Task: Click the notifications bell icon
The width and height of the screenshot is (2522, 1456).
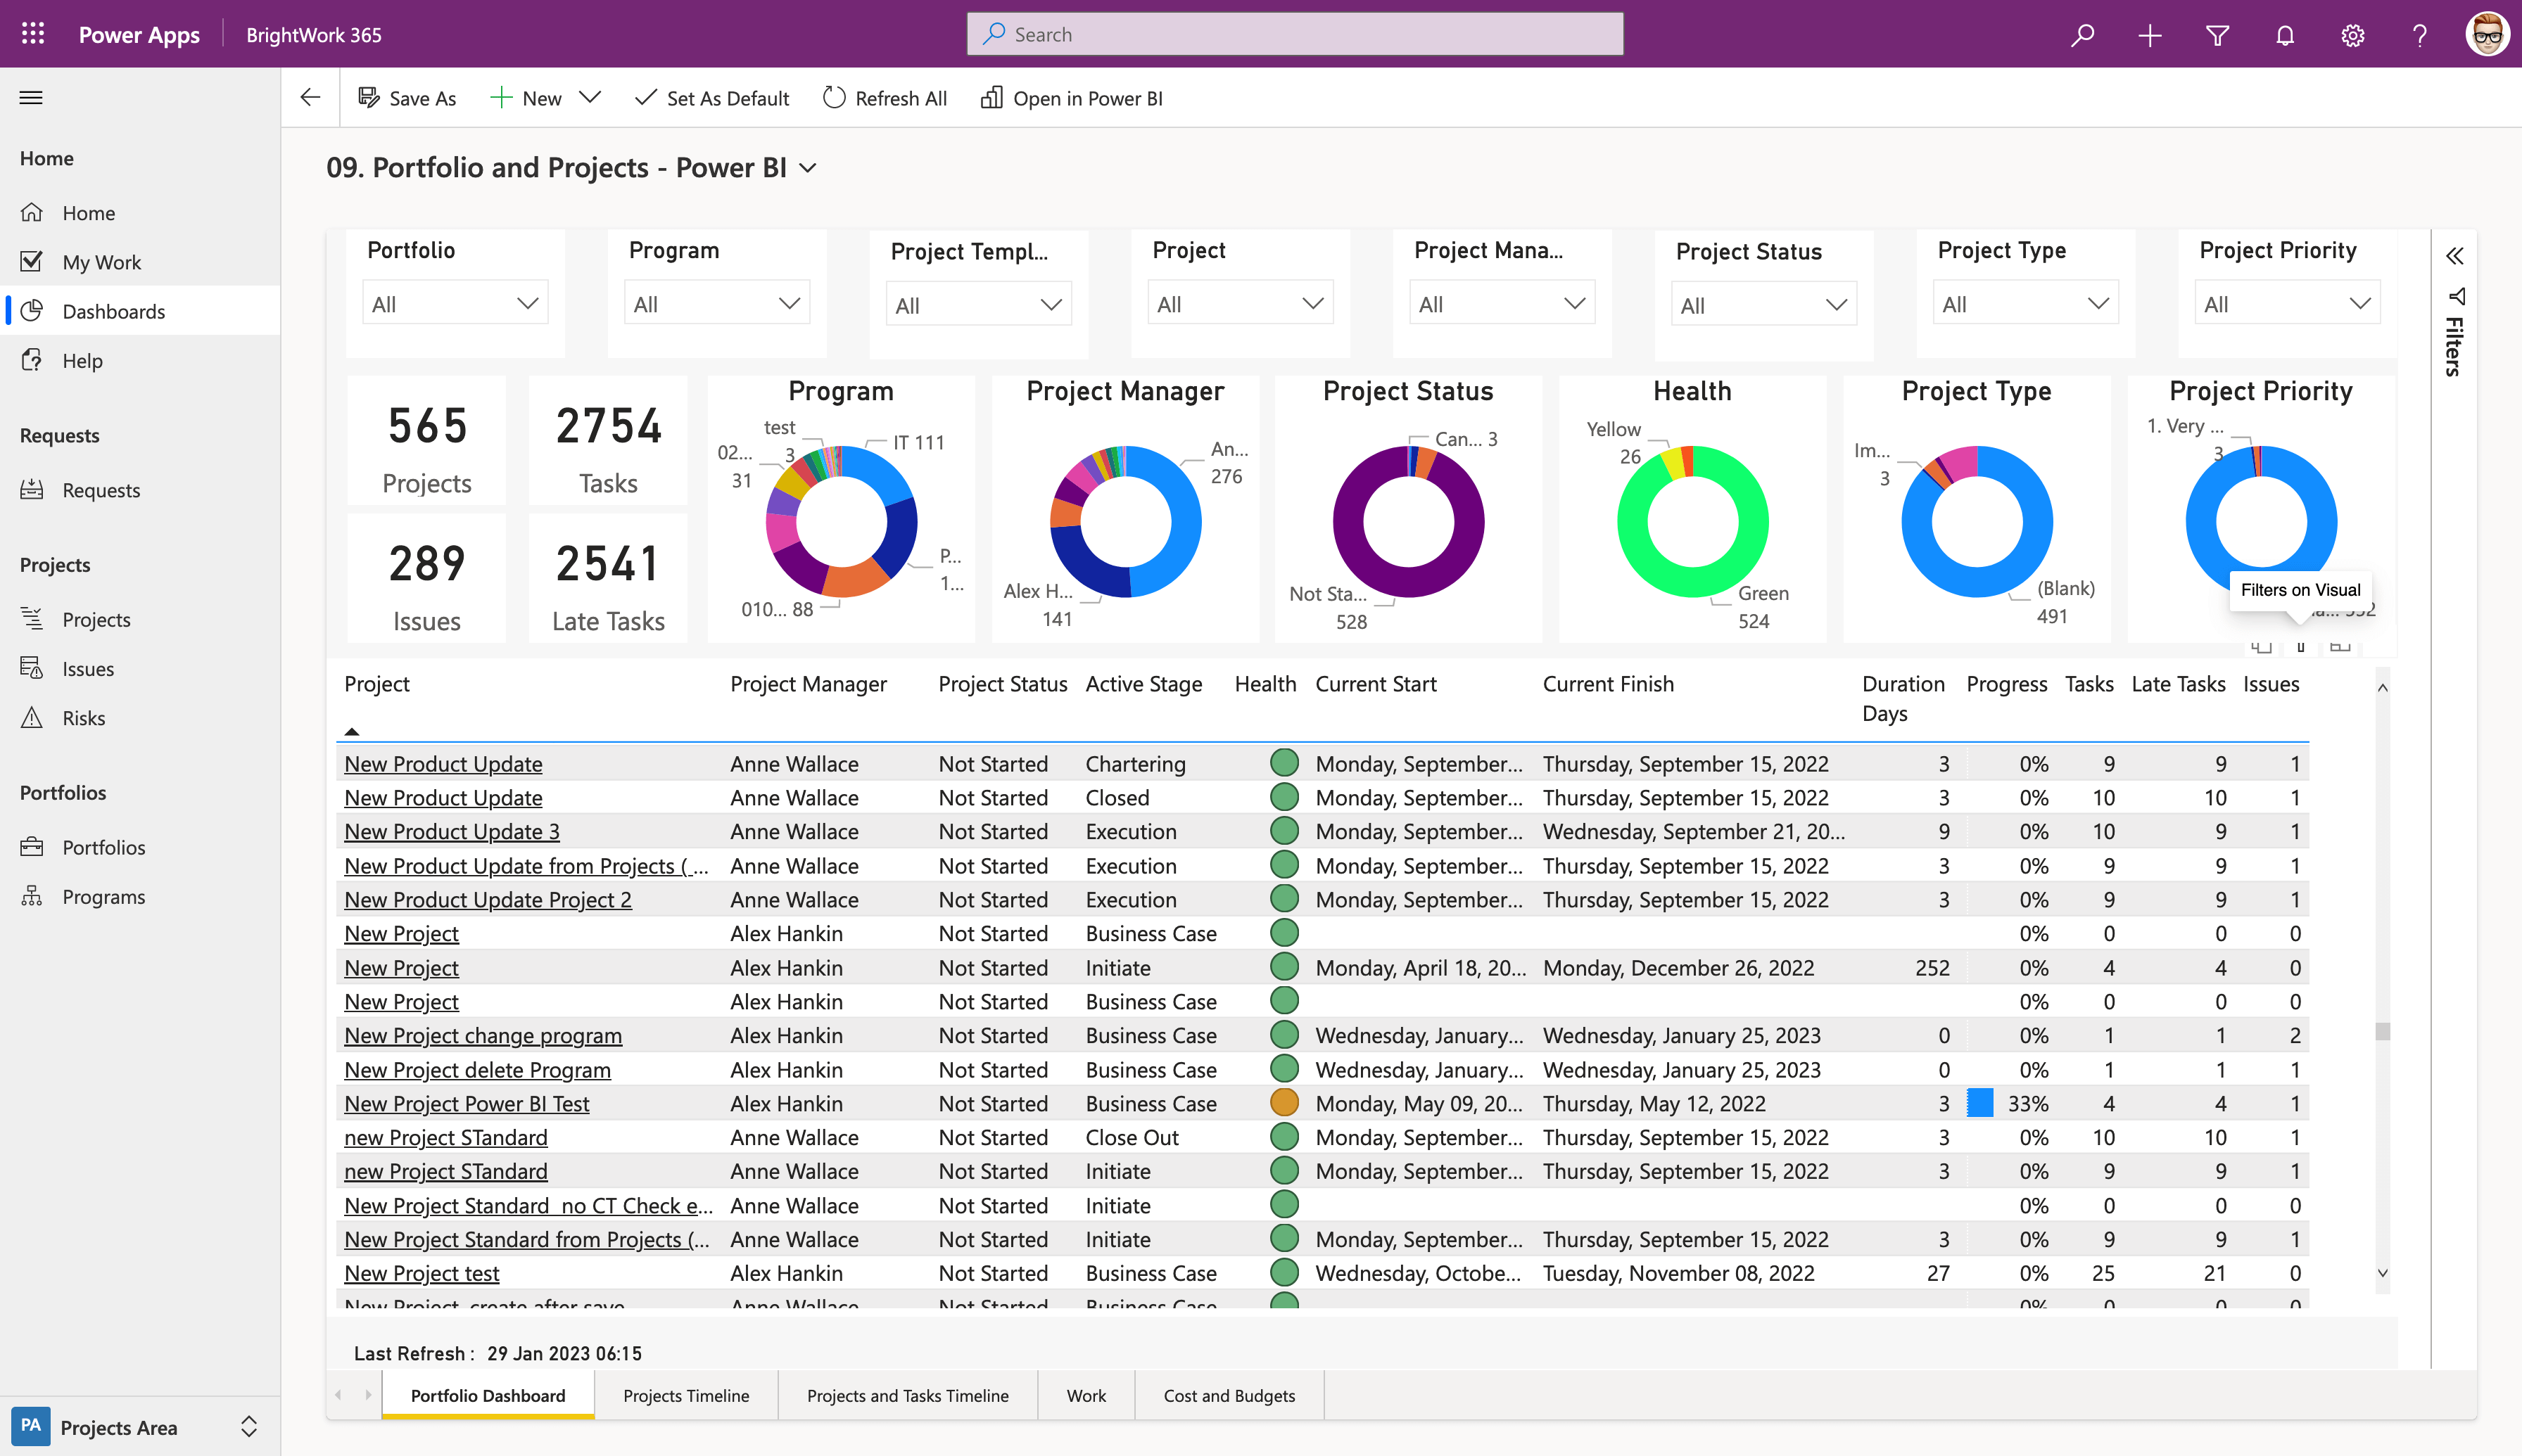Action: (2285, 33)
